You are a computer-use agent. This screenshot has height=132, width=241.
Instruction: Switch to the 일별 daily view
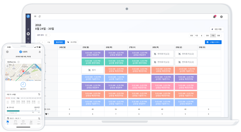click(x=207, y=35)
